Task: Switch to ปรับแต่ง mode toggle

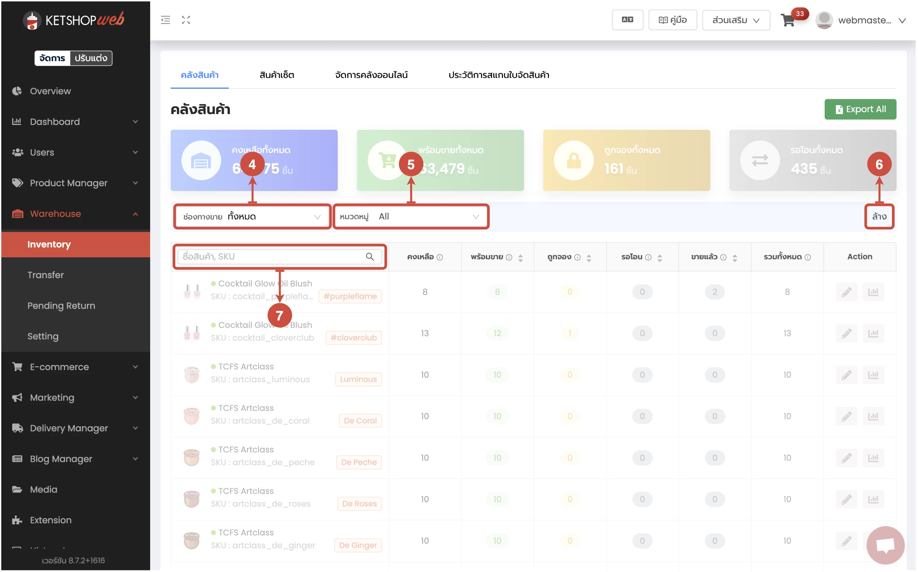Action: click(91, 58)
